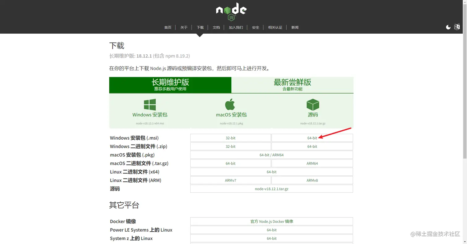The height and width of the screenshot is (244, 467).
Task: Download macOS .tar.gz ARM64 binary
Action: pyautogui.click(x=312, y=163)
